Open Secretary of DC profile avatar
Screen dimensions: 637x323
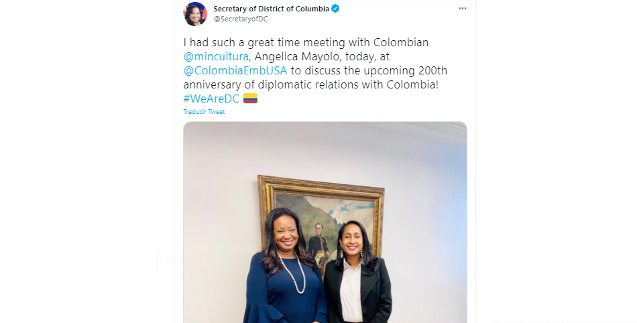[x=195, y=14]
